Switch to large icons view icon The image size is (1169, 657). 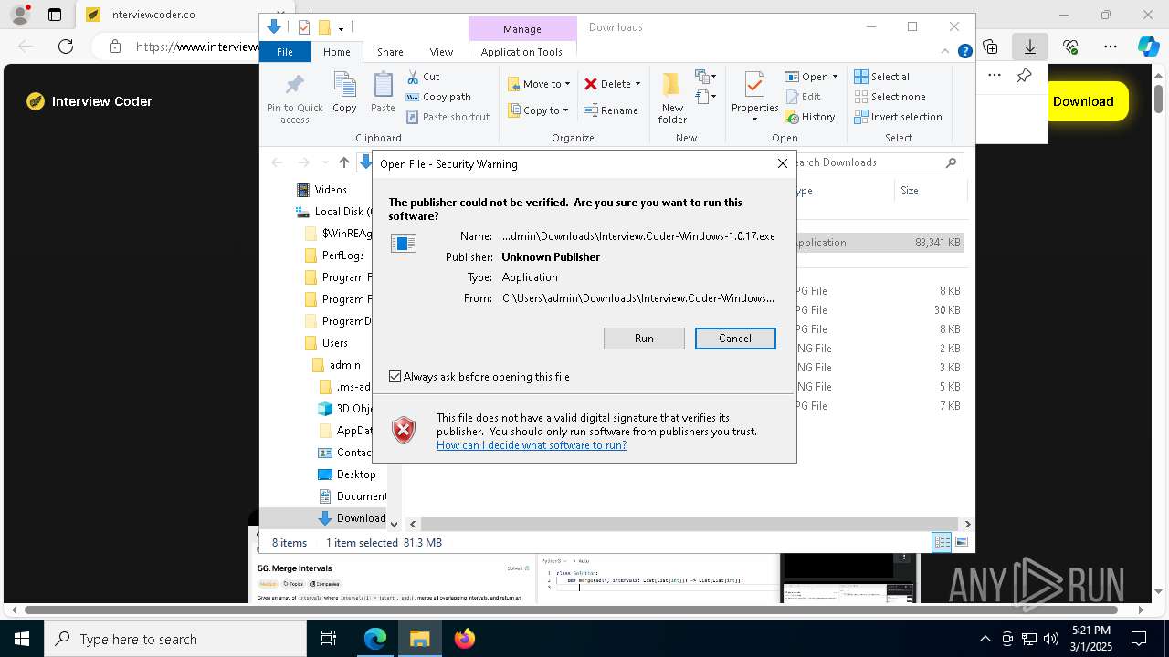(961, 543)
